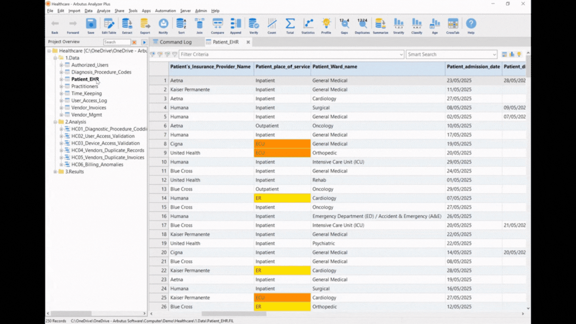Expand the 3.Results folder
The image size is (576, 324).
[x=55, y=171]
